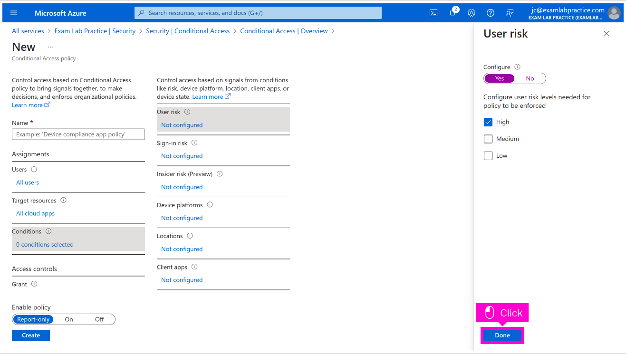
Task: Open the help question mark icon
Action: [x=491, y=13]
